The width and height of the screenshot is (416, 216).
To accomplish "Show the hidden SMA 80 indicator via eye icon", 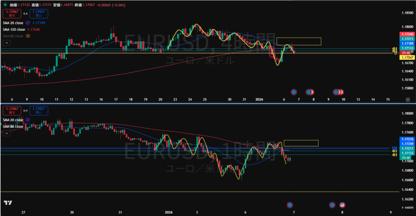I will (28, 36).
